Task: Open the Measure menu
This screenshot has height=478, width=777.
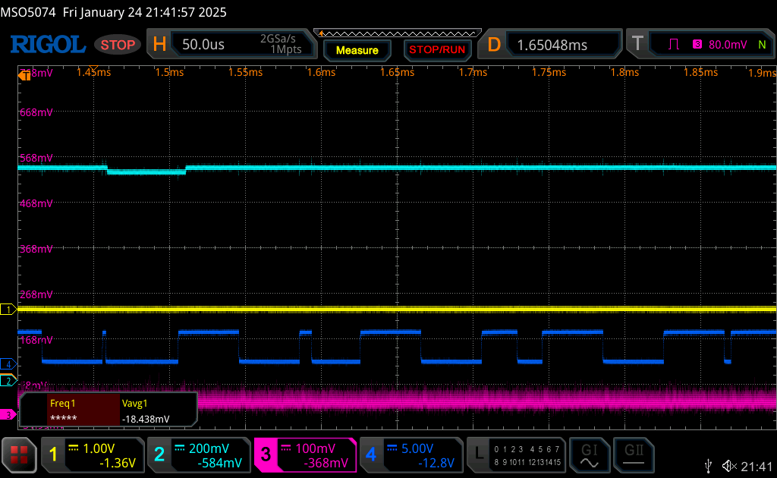Action: coord(357,50)
